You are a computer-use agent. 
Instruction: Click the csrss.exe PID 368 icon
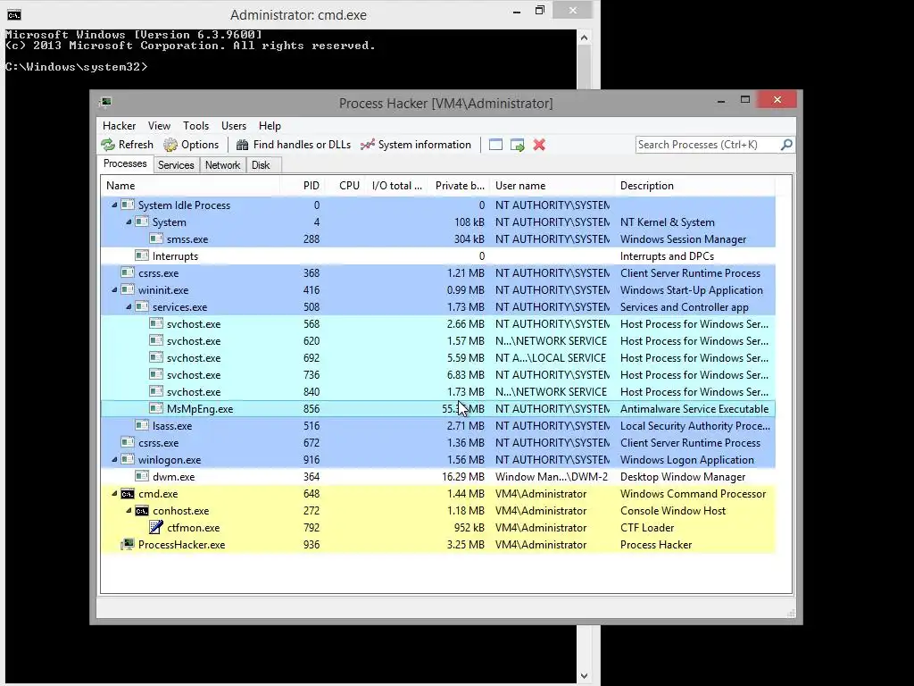(128, 273)
